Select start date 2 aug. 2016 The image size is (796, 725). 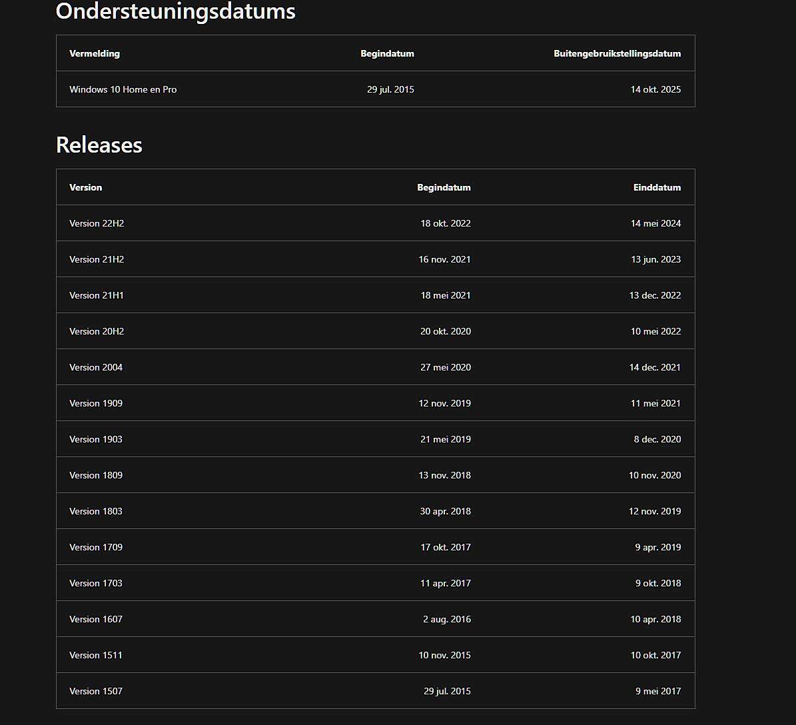point(447,620)
